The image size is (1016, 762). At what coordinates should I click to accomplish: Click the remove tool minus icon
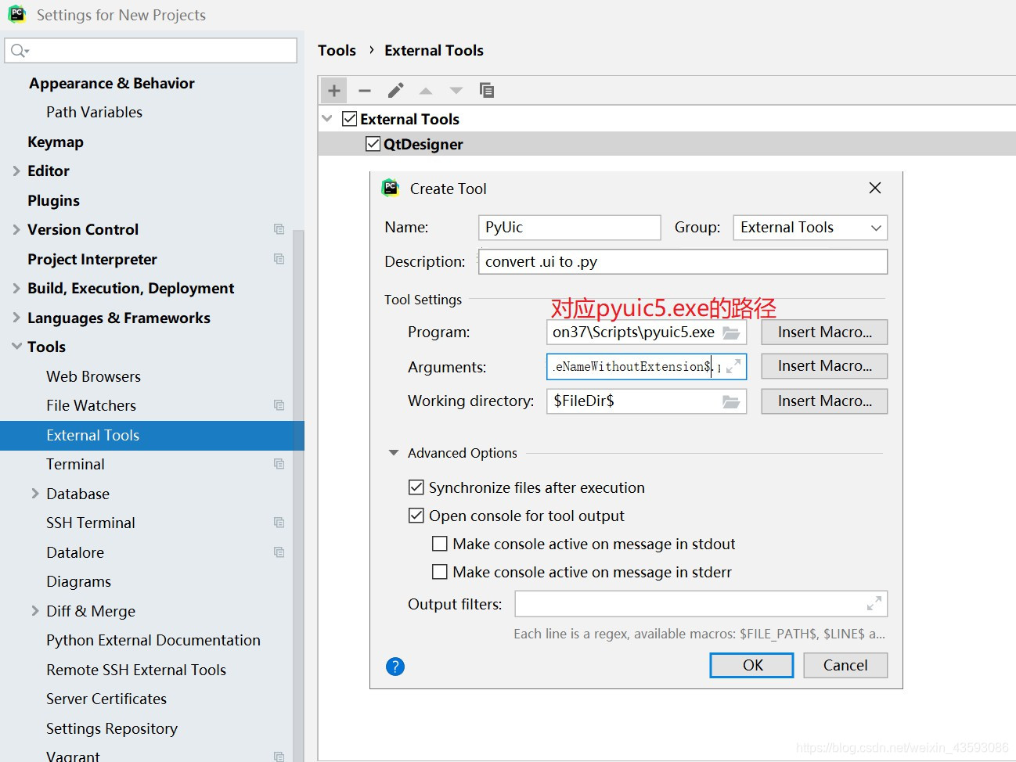(364, 89)
